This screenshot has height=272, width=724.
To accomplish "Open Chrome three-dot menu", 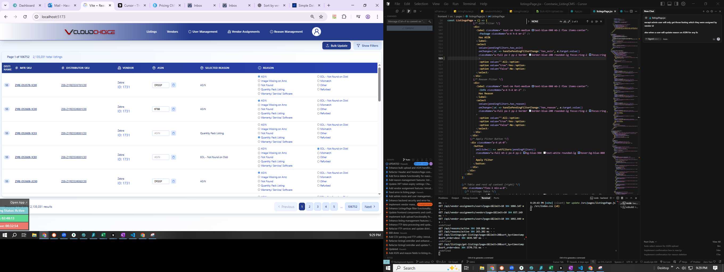I will pos(377,17).
